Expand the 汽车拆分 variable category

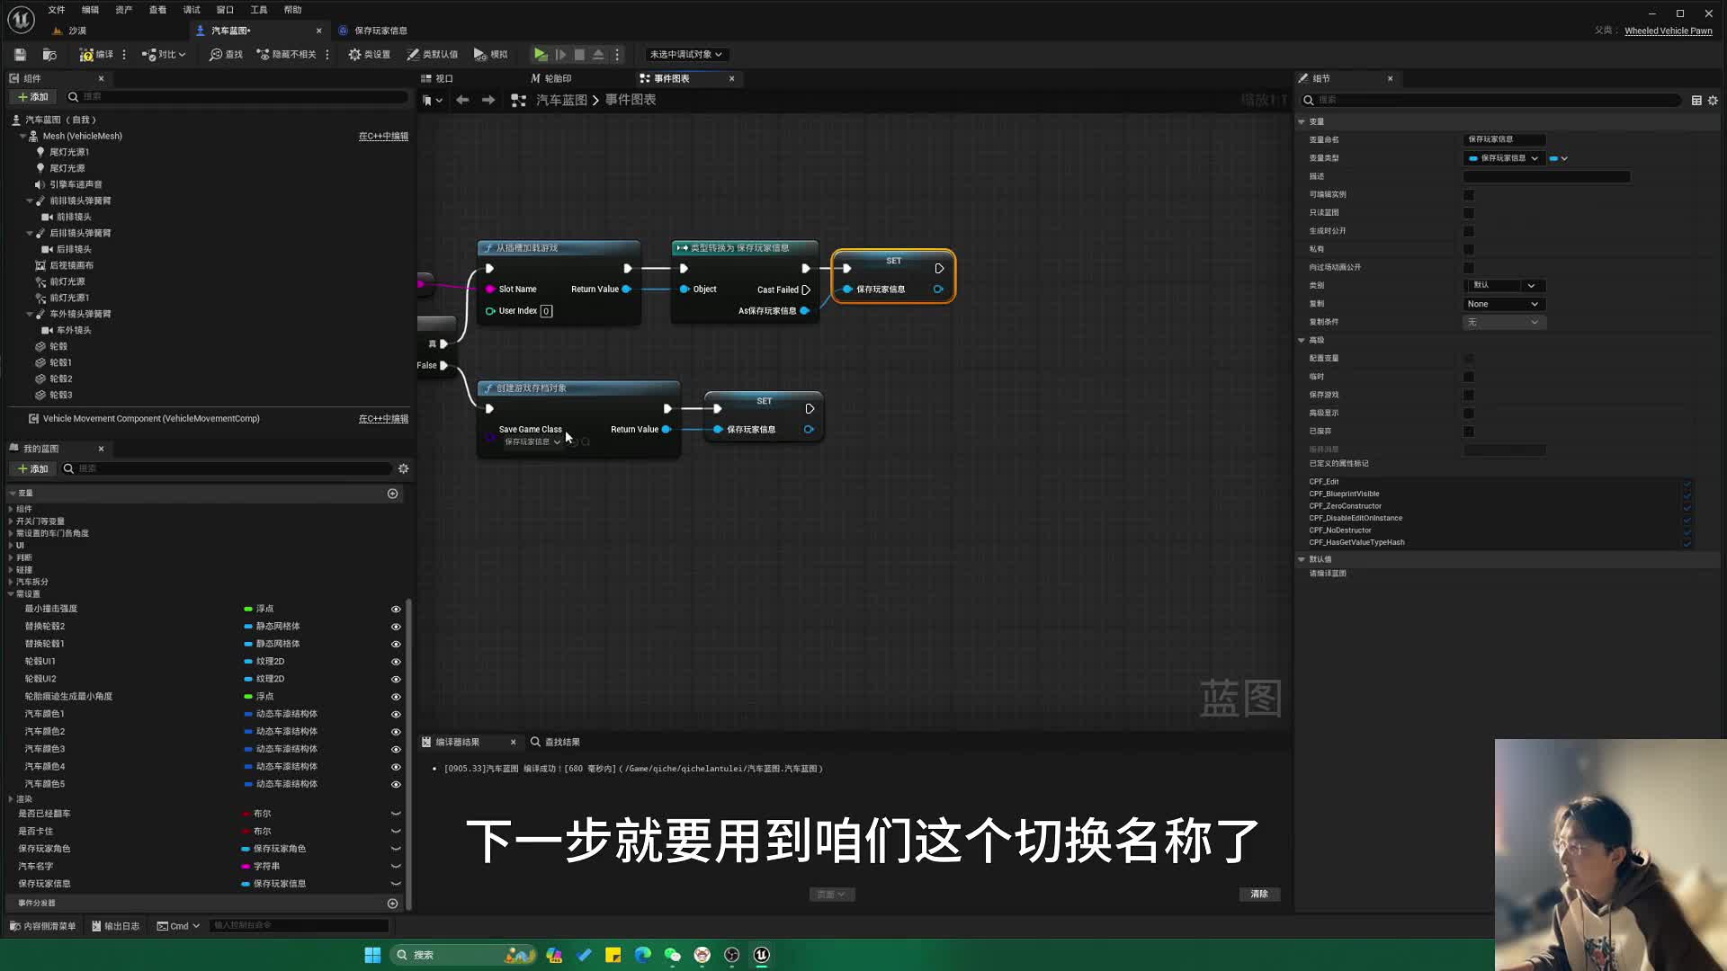(x=11, y=583)
